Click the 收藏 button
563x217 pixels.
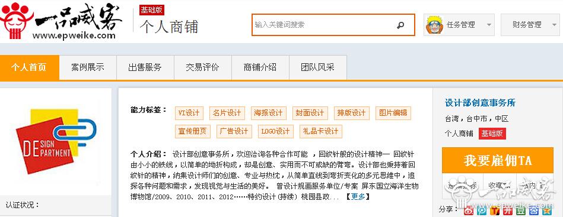(500, 186)
